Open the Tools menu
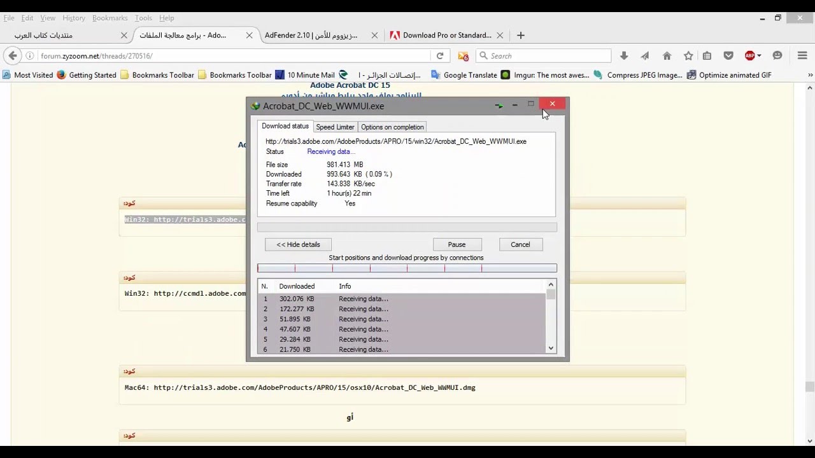This screenshot has width=815, height=458. coord(143,18)
